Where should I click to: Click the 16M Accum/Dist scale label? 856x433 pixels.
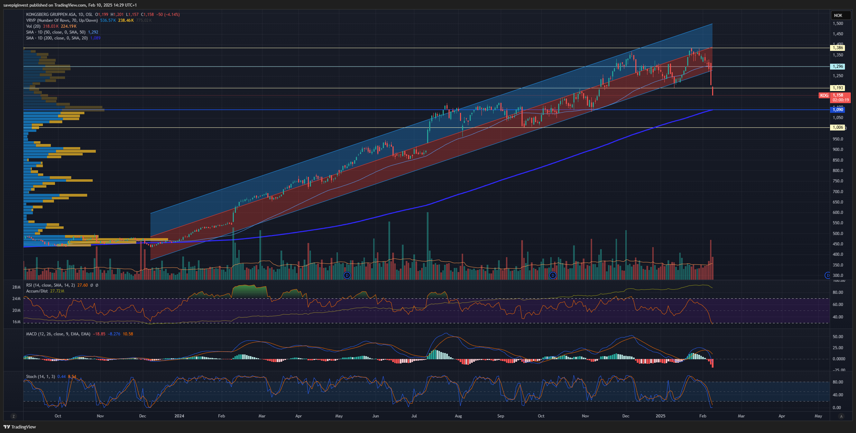(17, 322)
